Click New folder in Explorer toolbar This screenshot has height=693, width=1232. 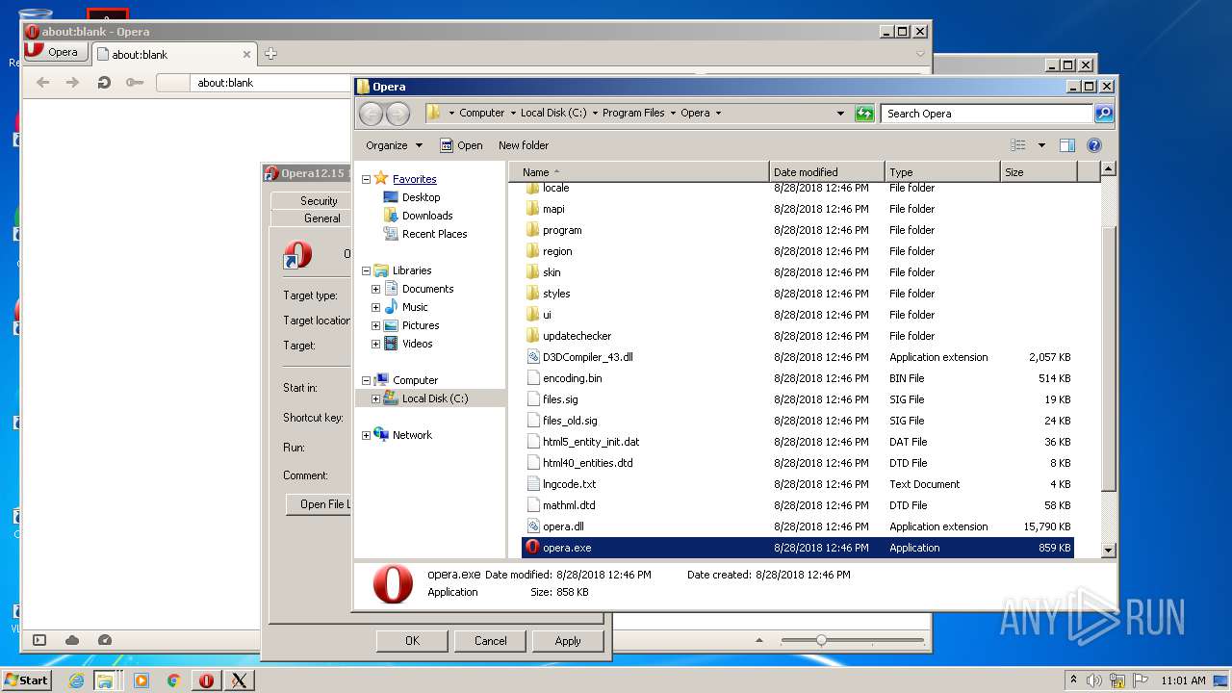pos(524,145)
